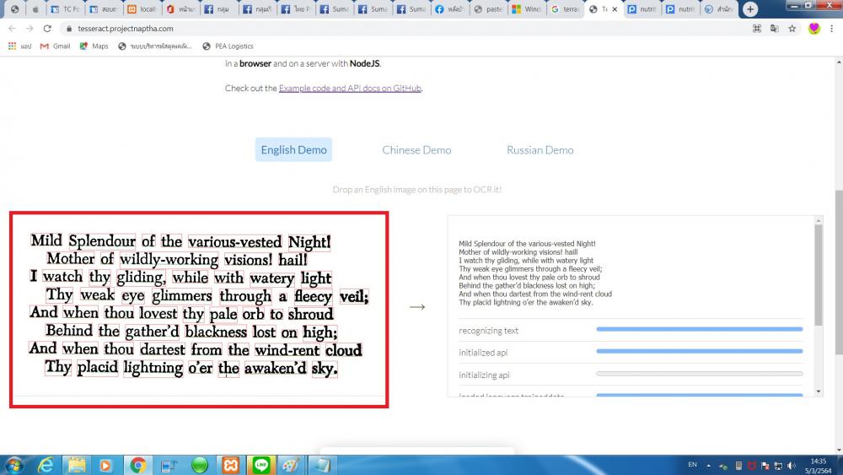Viewport: 843px width, 475px height.
Task: Bookmark this page with the star icon
Action: tap(792, 29)
